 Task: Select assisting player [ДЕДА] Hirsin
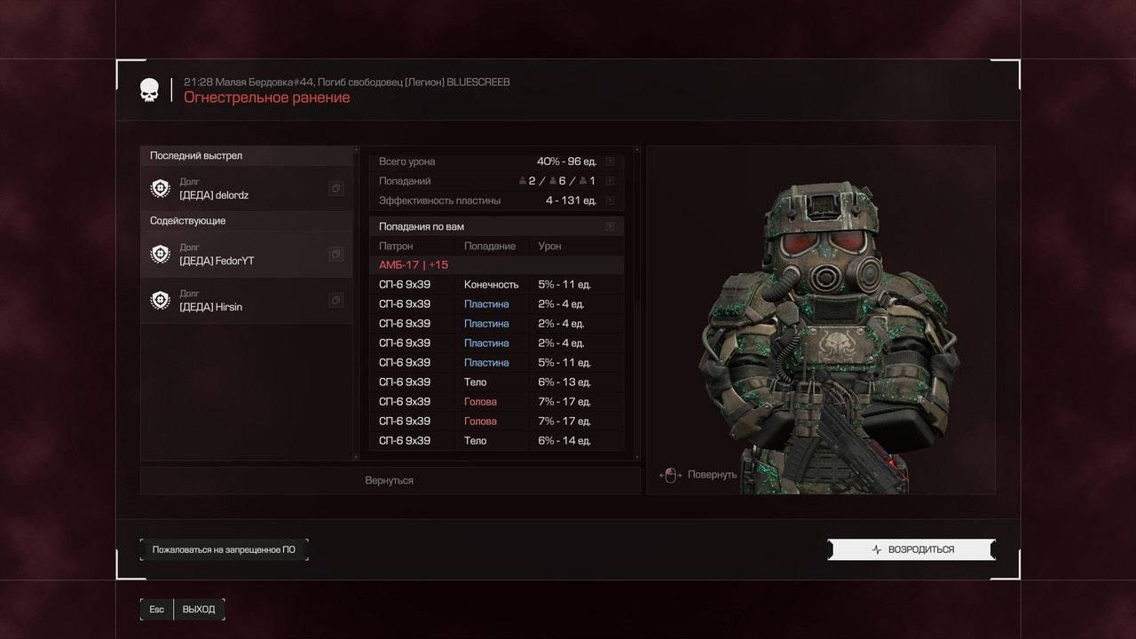247,300
